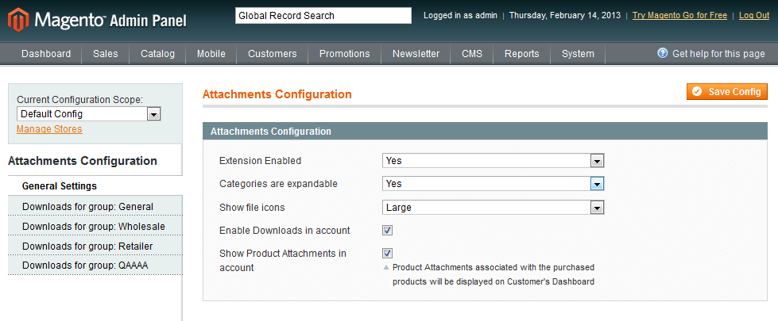The image size is (778, 321).
Task: Select Downloads for group: Wholesale tab
Action: [x=94, y=227]
